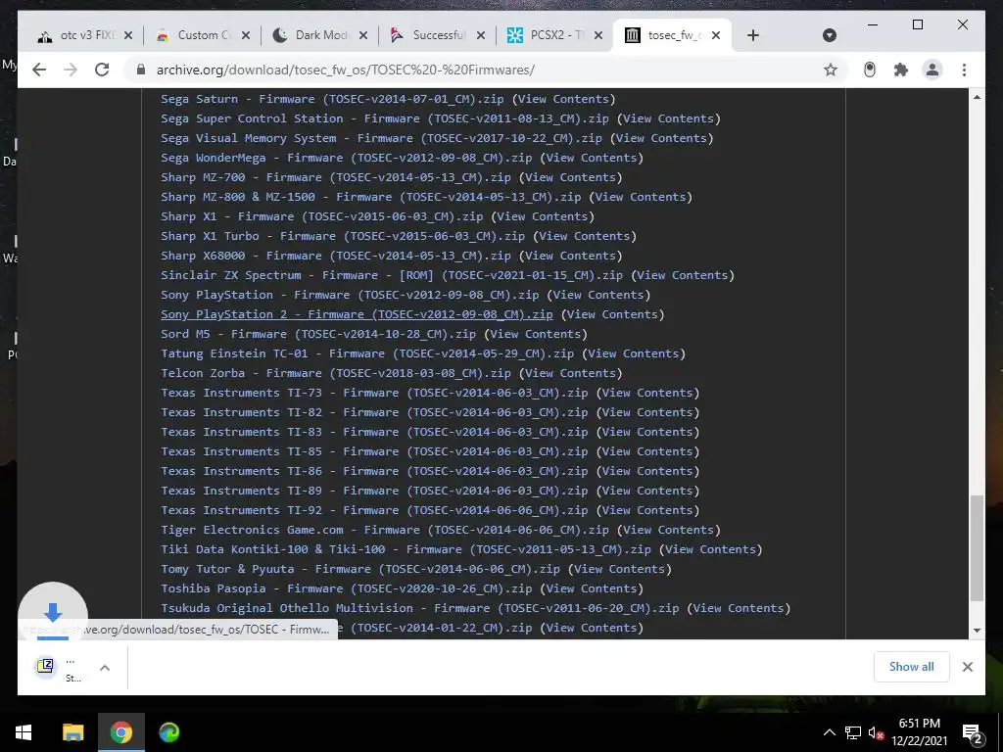Open the notification center icon
This screenshot has width=1003, height=752.
[x=973, y=733]
